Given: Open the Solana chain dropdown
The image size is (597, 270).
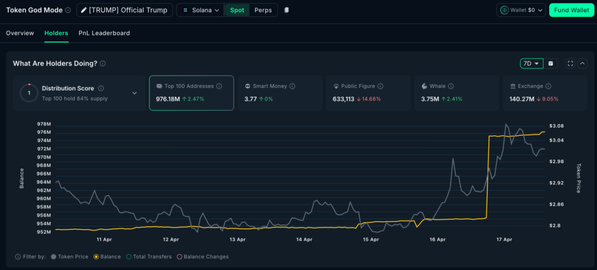Looking at the screenshot, I should pos(201,10).
